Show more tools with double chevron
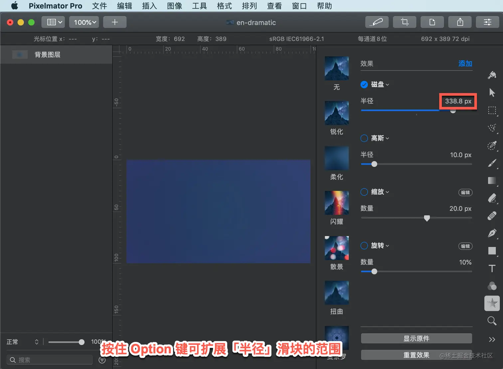The height and width of the screenshot is (369, 503). [492, 339]
